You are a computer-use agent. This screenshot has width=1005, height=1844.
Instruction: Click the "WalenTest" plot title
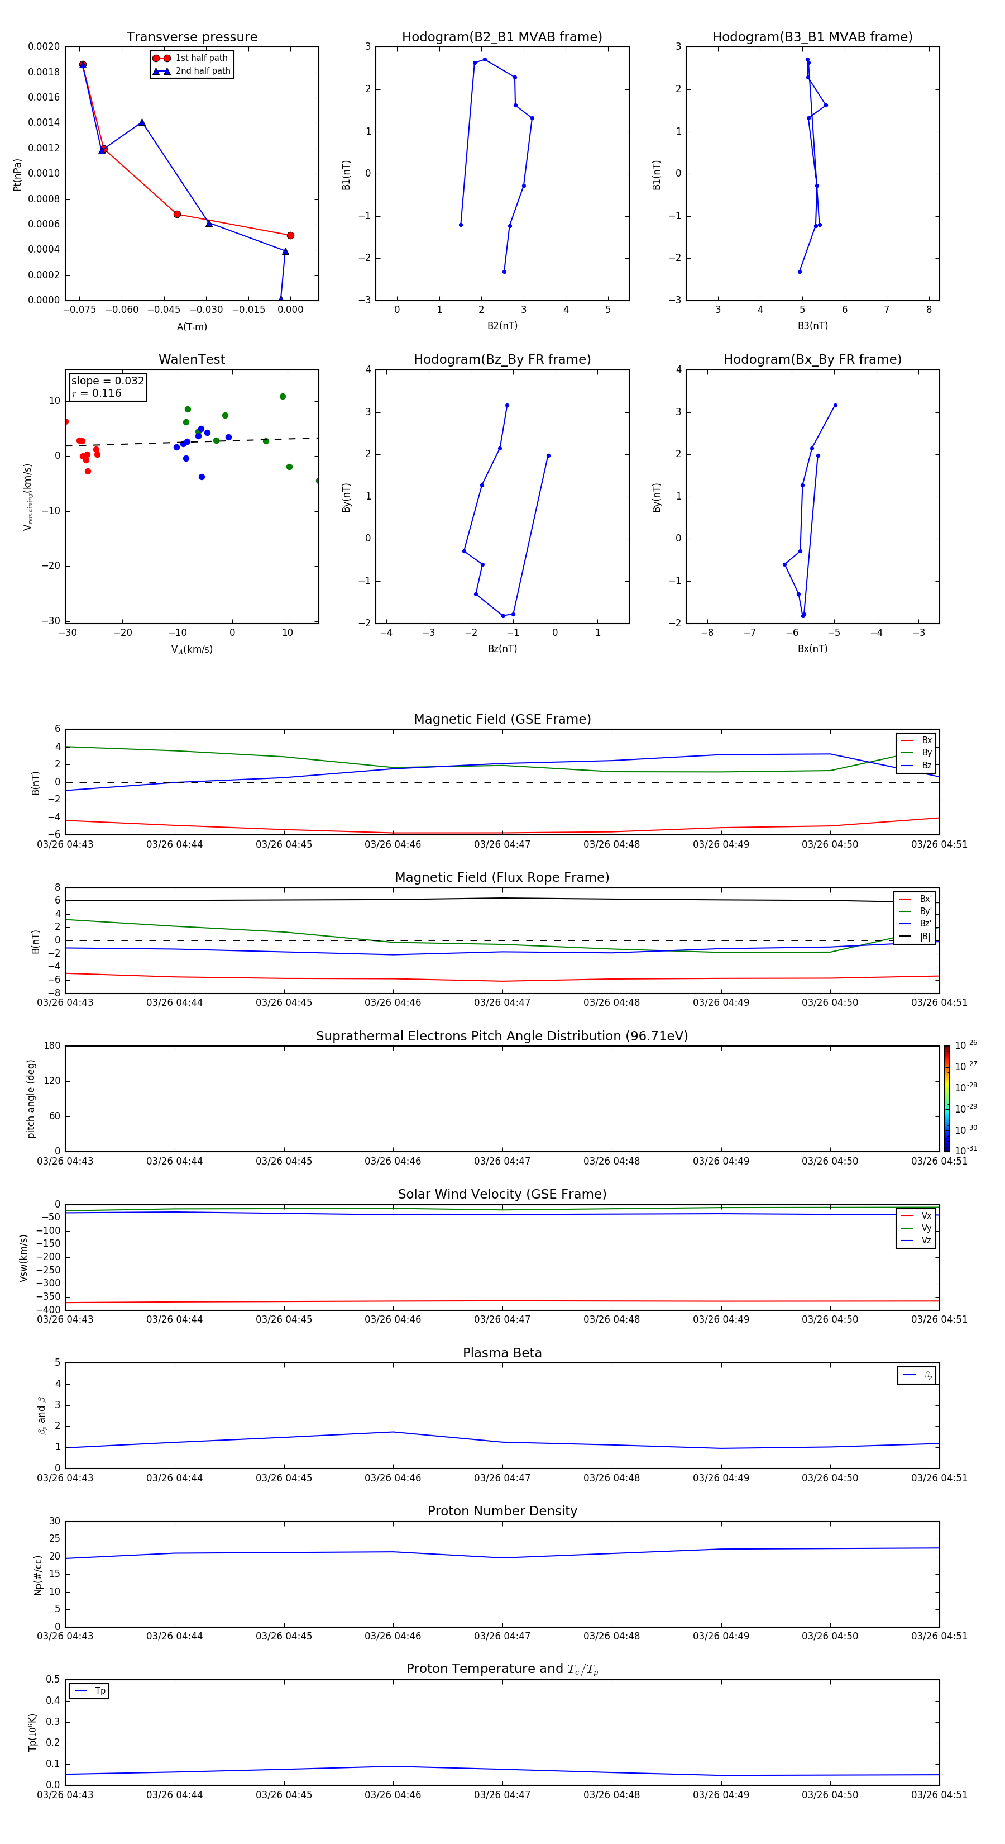pos(192,359)
